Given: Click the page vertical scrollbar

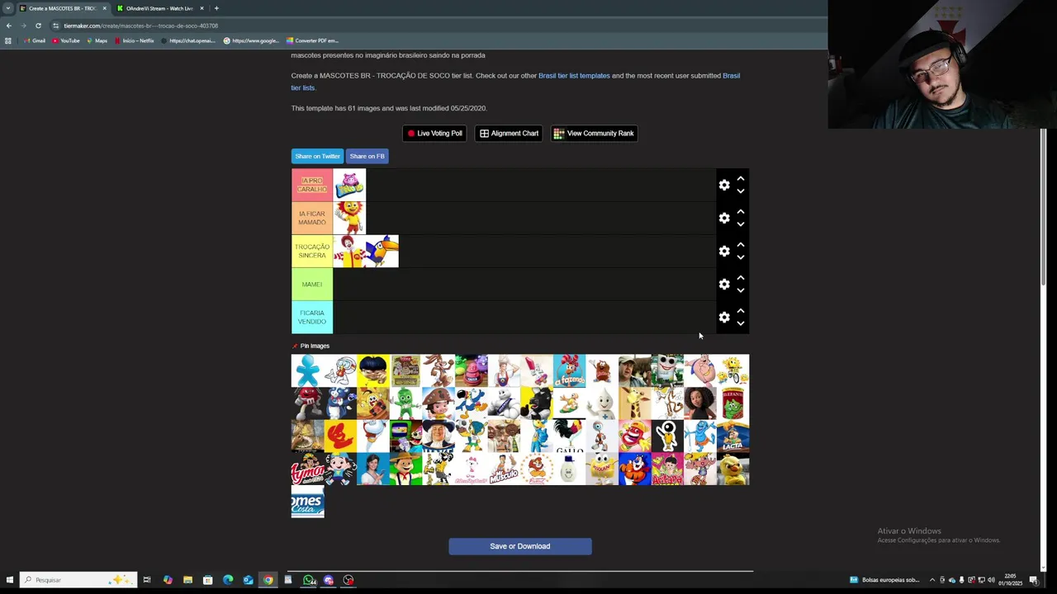Looking at the screenshot, I should (x=1044, y=206).
